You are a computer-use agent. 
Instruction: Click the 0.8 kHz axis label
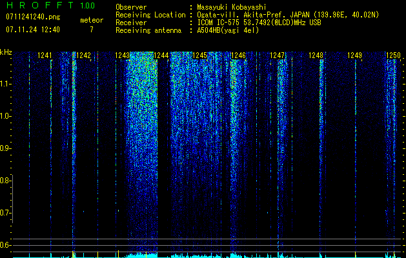click(x=5, y=181)
